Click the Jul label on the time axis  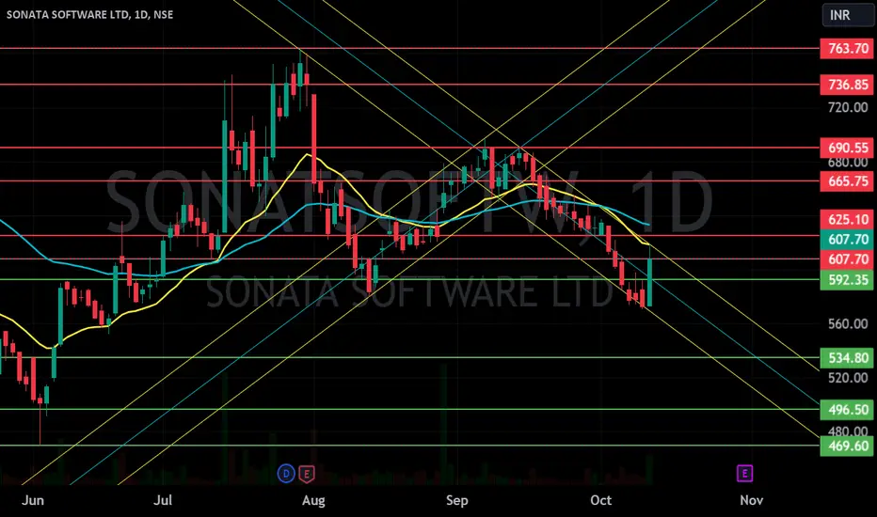click(x=163, y=500)
